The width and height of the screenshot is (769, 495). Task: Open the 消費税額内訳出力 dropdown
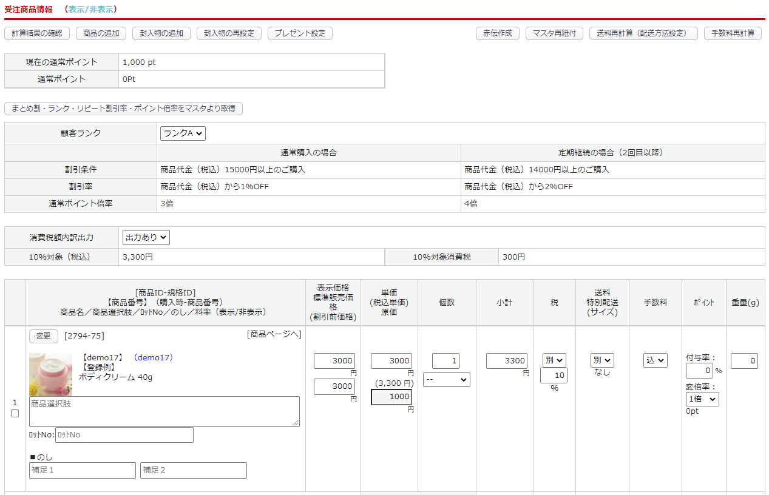146,238
